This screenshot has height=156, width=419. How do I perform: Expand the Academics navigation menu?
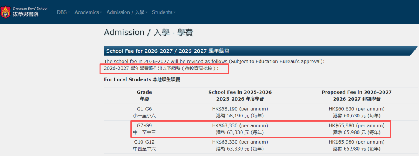[x=88, y=12]
